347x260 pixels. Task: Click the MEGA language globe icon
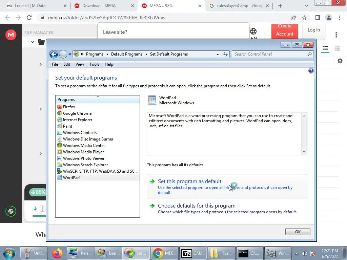pos(253,31)
